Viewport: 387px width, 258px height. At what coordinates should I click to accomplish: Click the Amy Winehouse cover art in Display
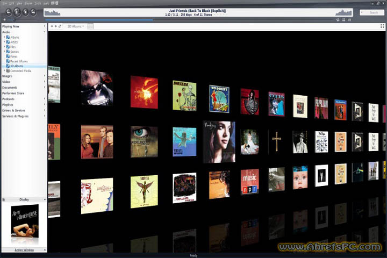25,221
